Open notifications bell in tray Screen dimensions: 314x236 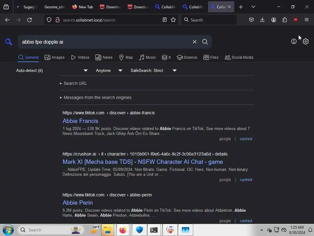point(310,230)
